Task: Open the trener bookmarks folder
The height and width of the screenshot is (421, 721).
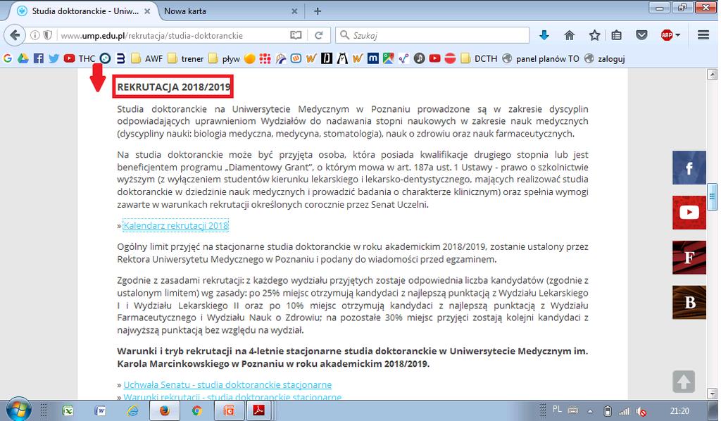Action: point(186,58)
